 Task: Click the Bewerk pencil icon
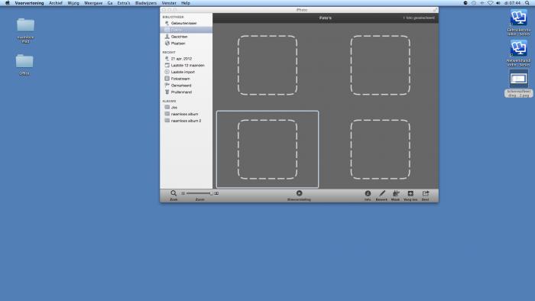[x=382, y=193]
